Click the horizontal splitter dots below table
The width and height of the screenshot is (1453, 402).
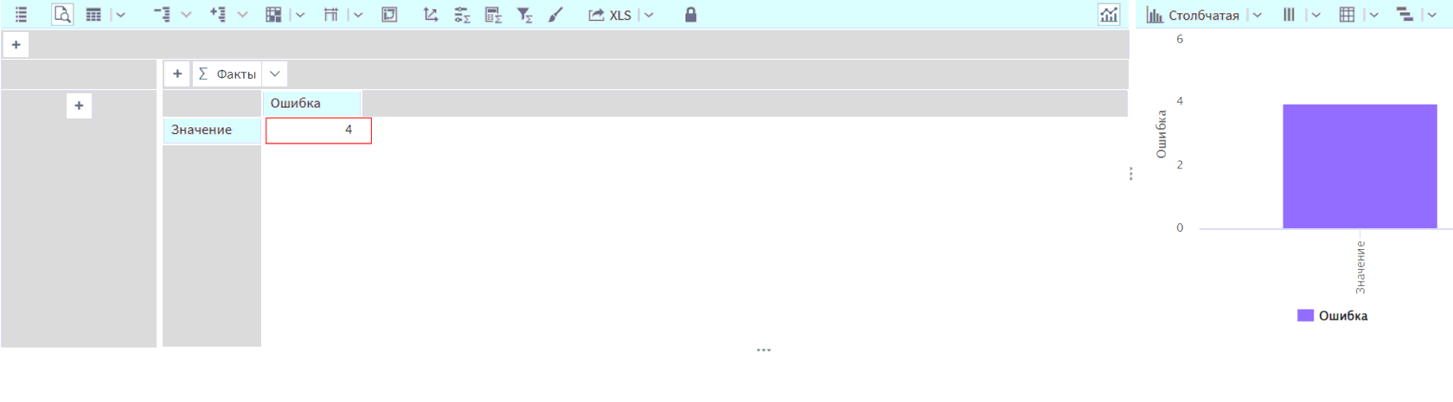point(764,350)
